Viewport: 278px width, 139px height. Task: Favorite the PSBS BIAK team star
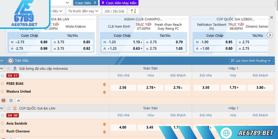tap(2, 84)
